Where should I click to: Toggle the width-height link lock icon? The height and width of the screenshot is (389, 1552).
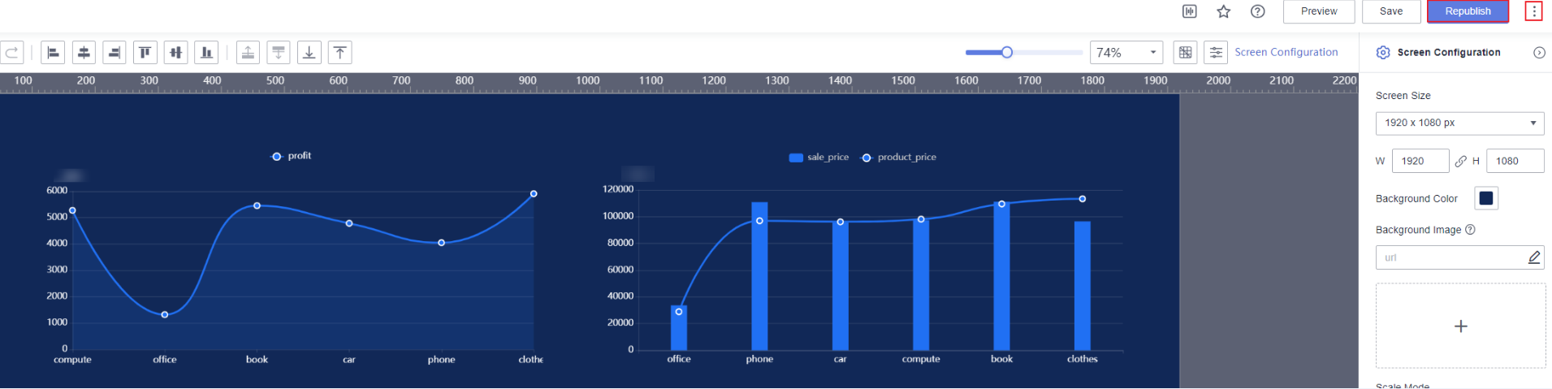click(x=1461, y=161)
